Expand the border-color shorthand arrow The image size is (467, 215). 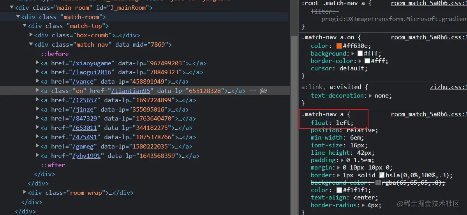(360, 61)
